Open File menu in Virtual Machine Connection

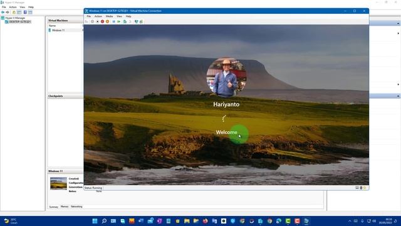[89, 16]
